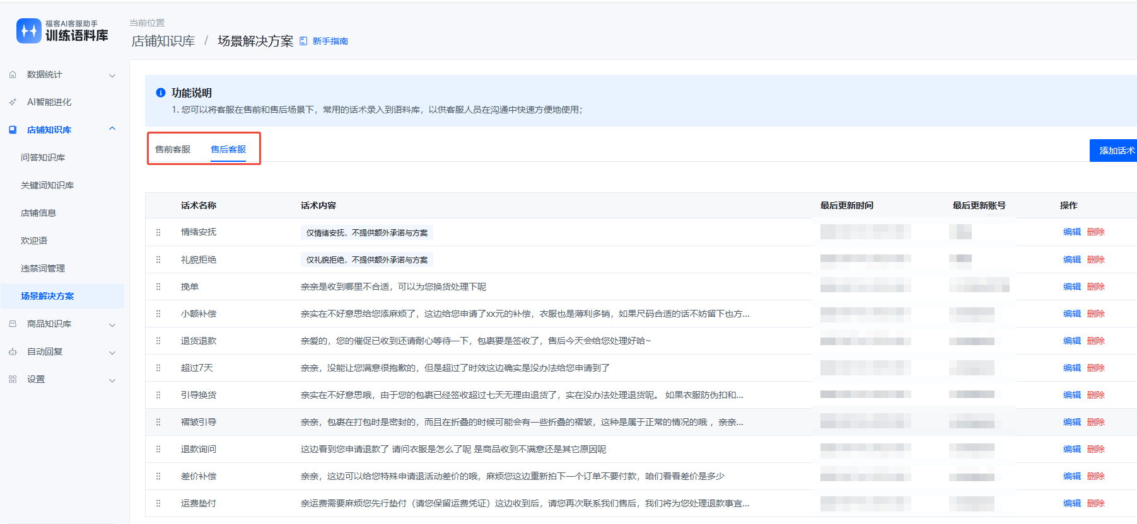The width and height of the screenshot is (1137, 524).
Task: Click drag handle of 换单 row
Action: [x=158, y=287]
